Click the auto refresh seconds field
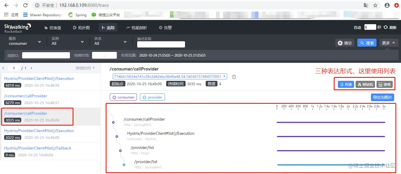 [x=370, y=27]
